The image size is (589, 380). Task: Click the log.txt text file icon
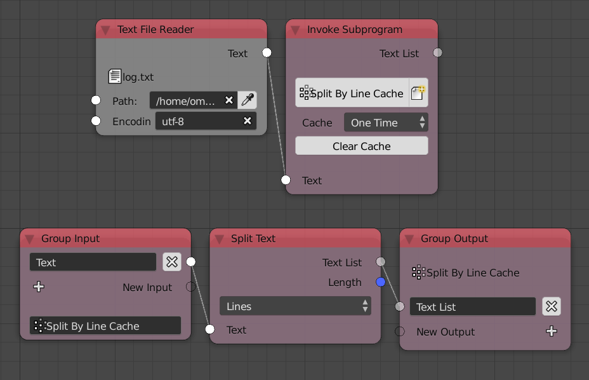(x=115, y=76)
